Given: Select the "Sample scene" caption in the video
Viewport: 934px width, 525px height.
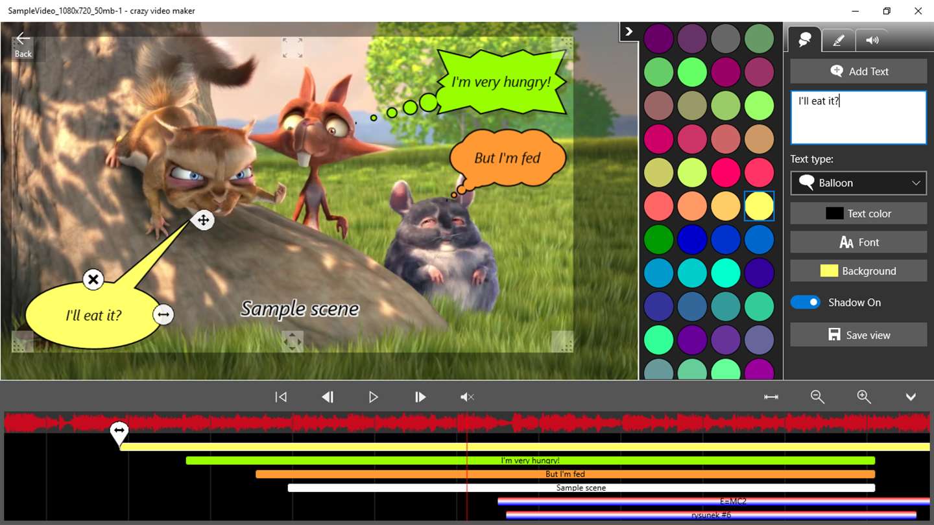Looking at the screenshot, I should pyautogui.click(x=300, y=309).
